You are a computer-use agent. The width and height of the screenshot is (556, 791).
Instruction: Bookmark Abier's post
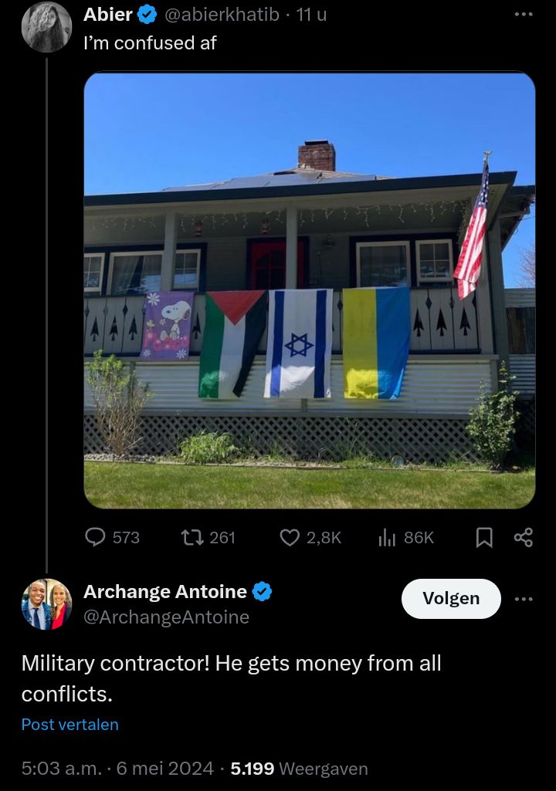tap(484, 537)
